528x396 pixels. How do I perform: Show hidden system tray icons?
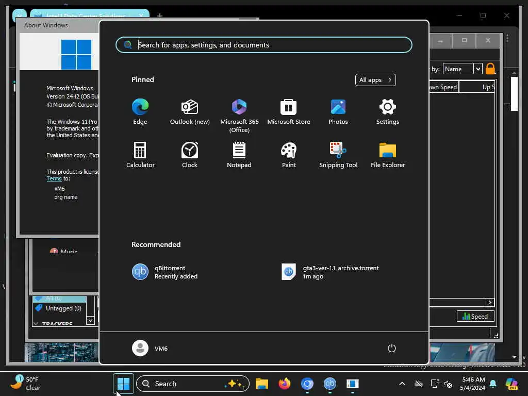coord(402,384)
